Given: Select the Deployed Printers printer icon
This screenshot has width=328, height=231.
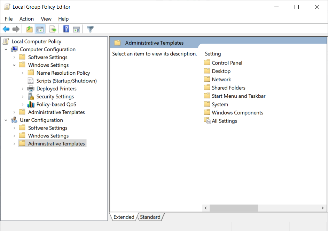Looking at the screenshot, I should [x=31, y=89].
